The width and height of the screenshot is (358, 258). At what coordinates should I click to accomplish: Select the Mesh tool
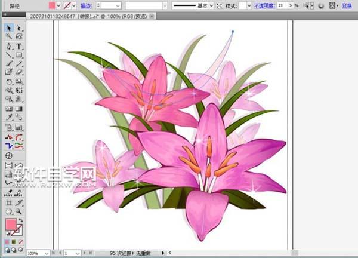(9, 109)
